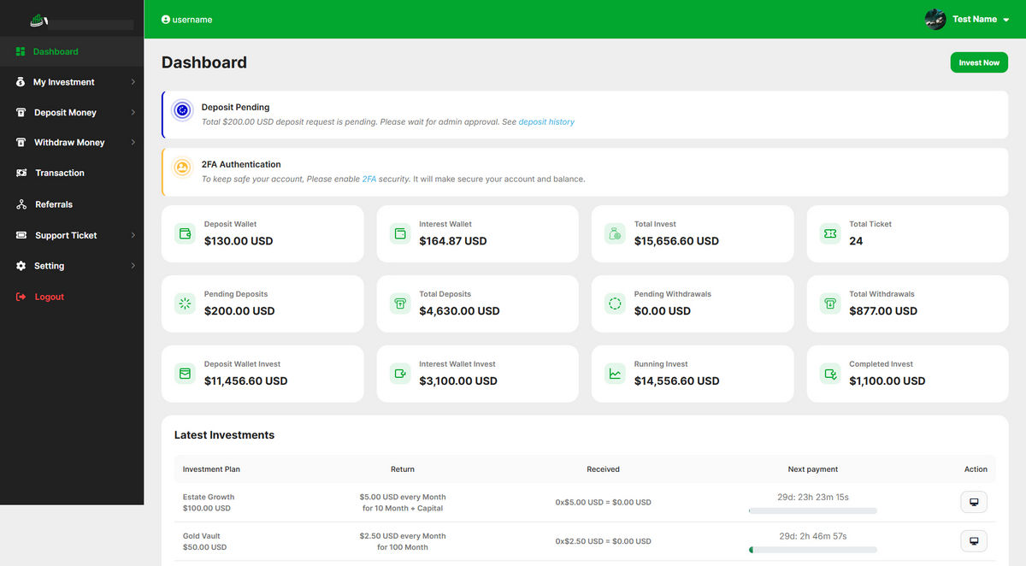Click the site logo in sidebar

pyautogui.click(x=39, y=20)
